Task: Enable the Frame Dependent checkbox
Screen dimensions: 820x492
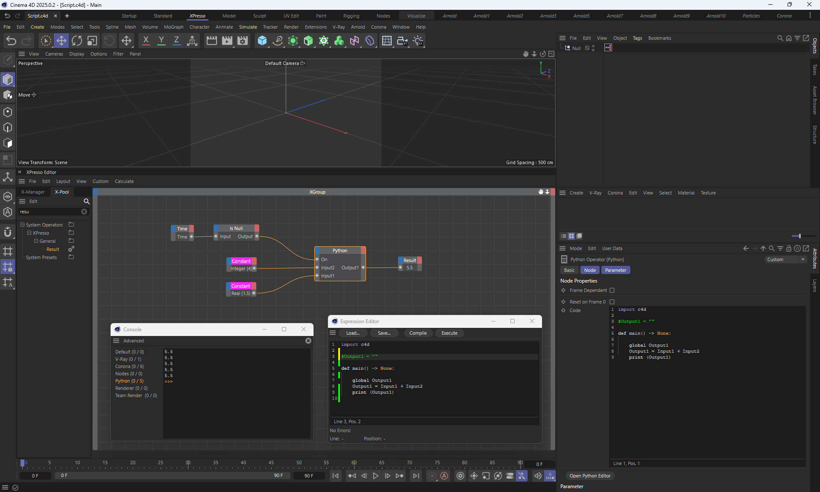Action: click(x=612, y=290)
